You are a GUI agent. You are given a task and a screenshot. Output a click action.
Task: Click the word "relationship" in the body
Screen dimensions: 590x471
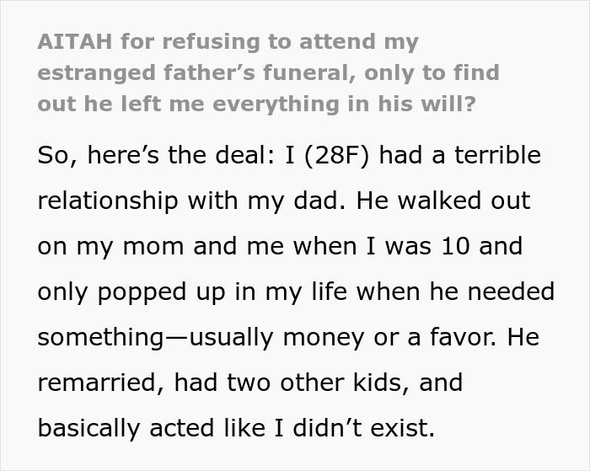coord(108,202)
